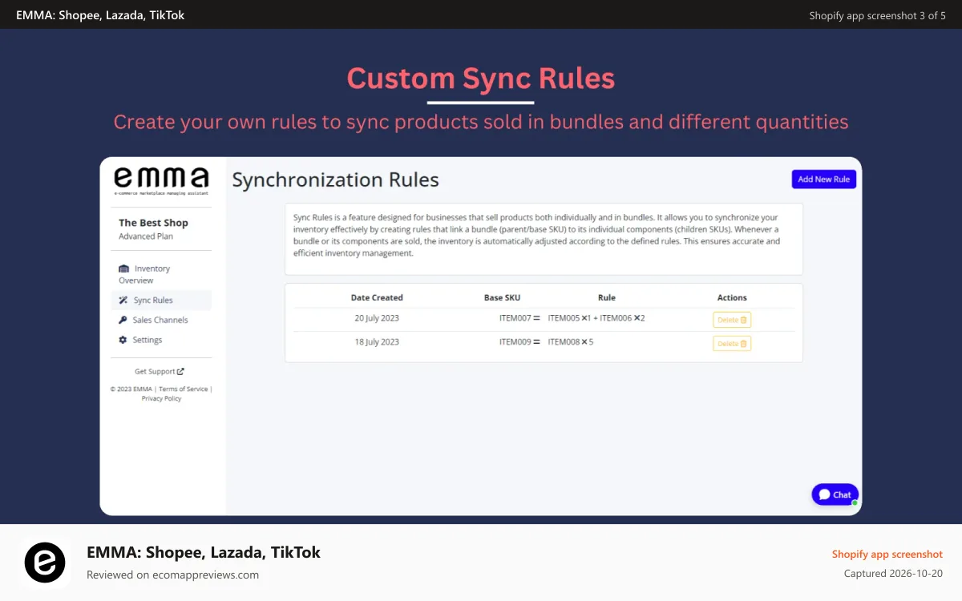Image resolution: width=962 pixels, height=601 pixels.
Task: Click the ITEM007 base SKU cell
Action: point(515,318)
